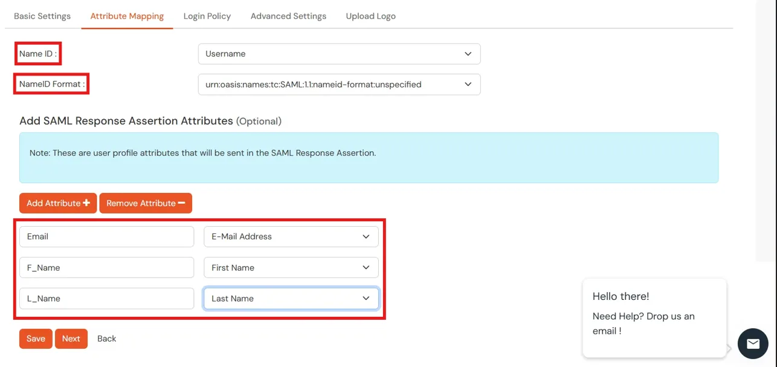Open the Upload Logo tab
Screen dimensions: 777x367
(x=370, y=16)
